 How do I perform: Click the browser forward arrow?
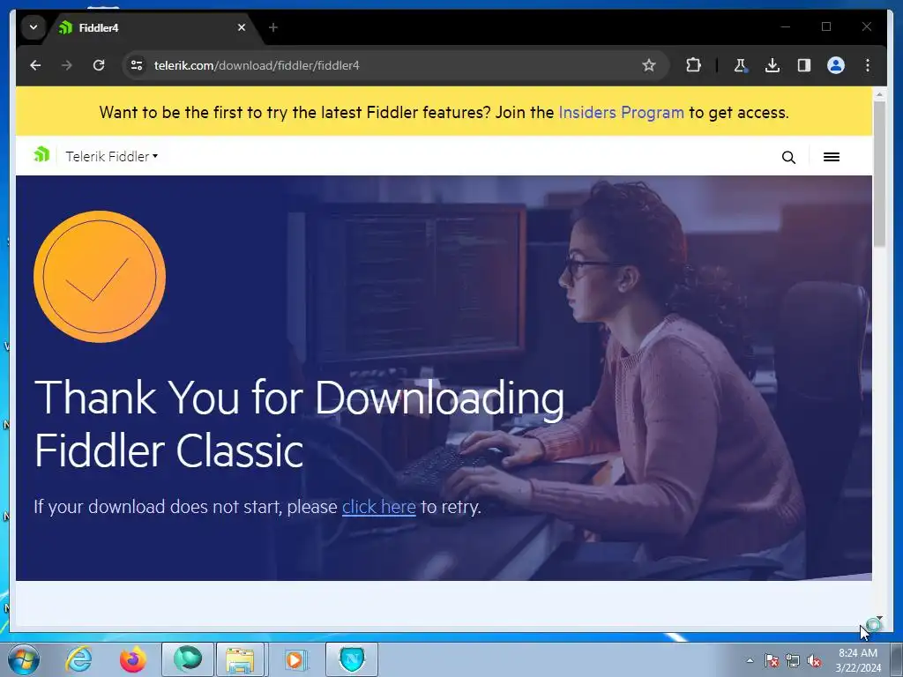[x=67, y=65]
